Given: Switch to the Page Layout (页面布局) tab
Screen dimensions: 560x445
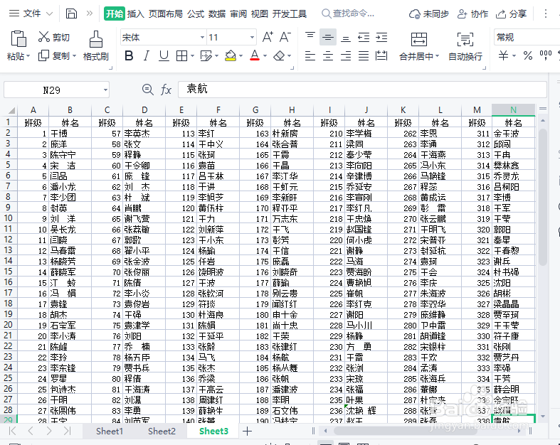Looking at the screenshot, I should pyautogui.click(x=166, y=14).
